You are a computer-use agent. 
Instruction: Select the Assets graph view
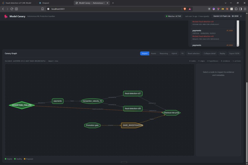154,53
